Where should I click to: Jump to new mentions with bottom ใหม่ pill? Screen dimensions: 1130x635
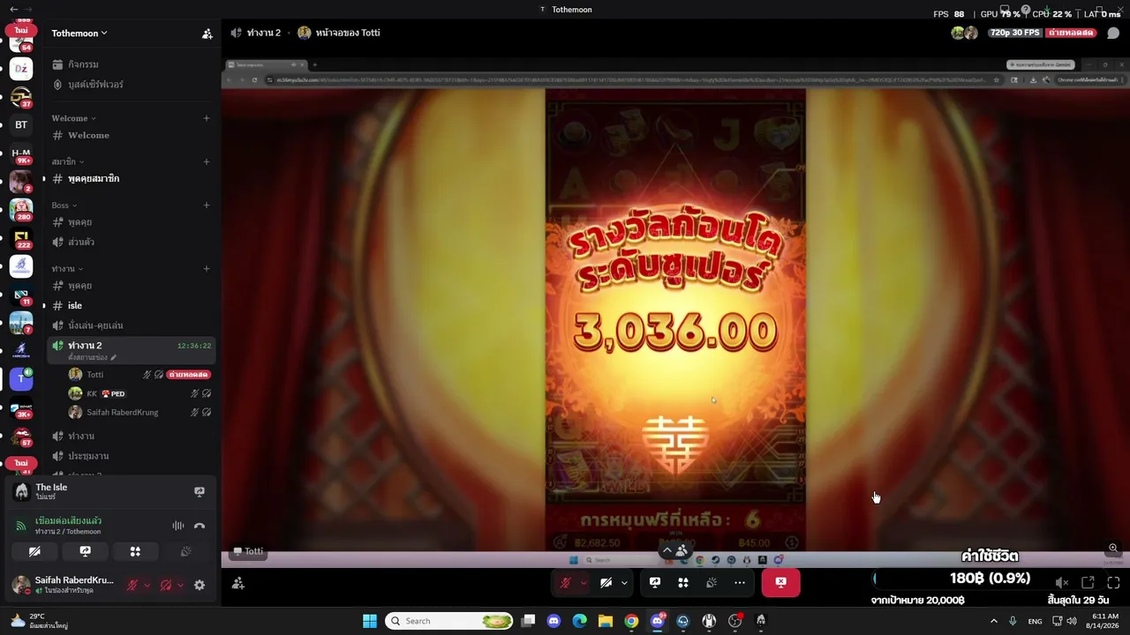coord(21,463)
